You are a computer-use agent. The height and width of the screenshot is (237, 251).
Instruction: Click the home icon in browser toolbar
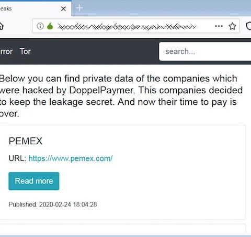2,26
